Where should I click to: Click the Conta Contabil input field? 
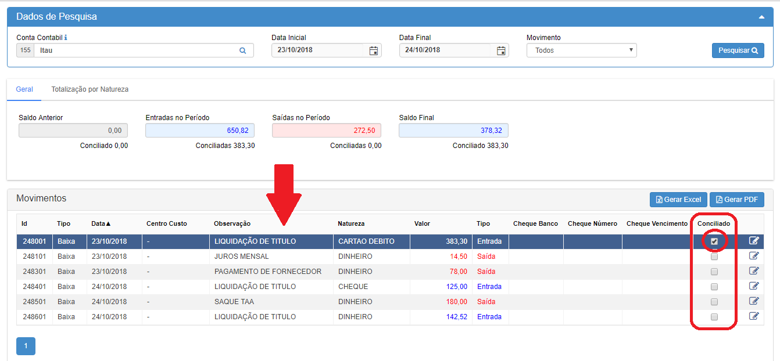pyautogui.click(x=144, y=50)
